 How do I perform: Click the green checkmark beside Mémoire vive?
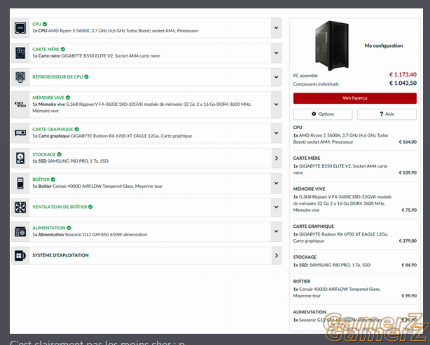tap(68, 97)
